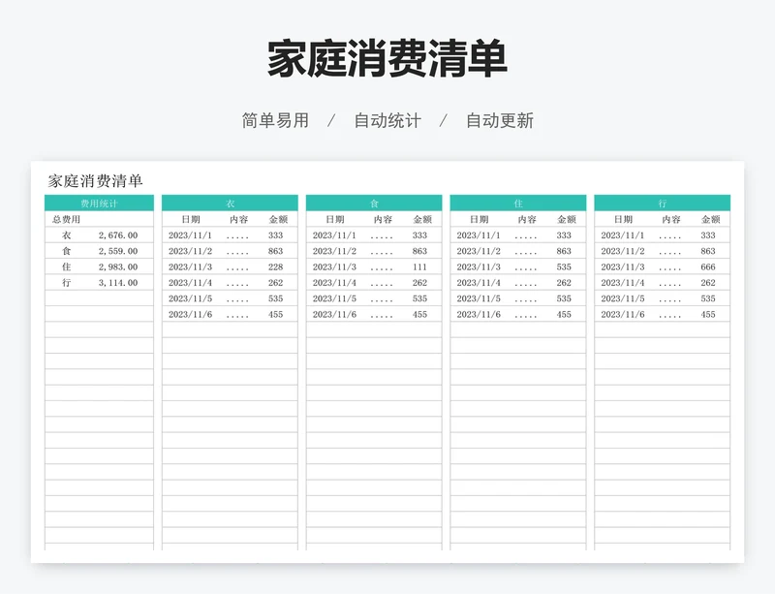
Task: Click 日期 column header in 食 table
Action: (334, 220)
